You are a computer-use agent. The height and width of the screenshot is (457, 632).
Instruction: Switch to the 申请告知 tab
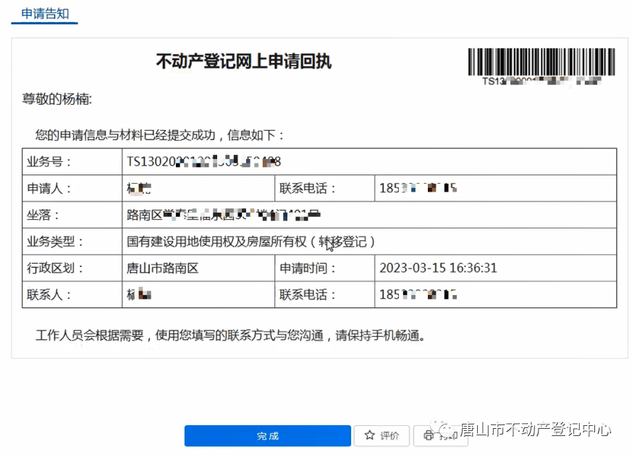point(43,14)
